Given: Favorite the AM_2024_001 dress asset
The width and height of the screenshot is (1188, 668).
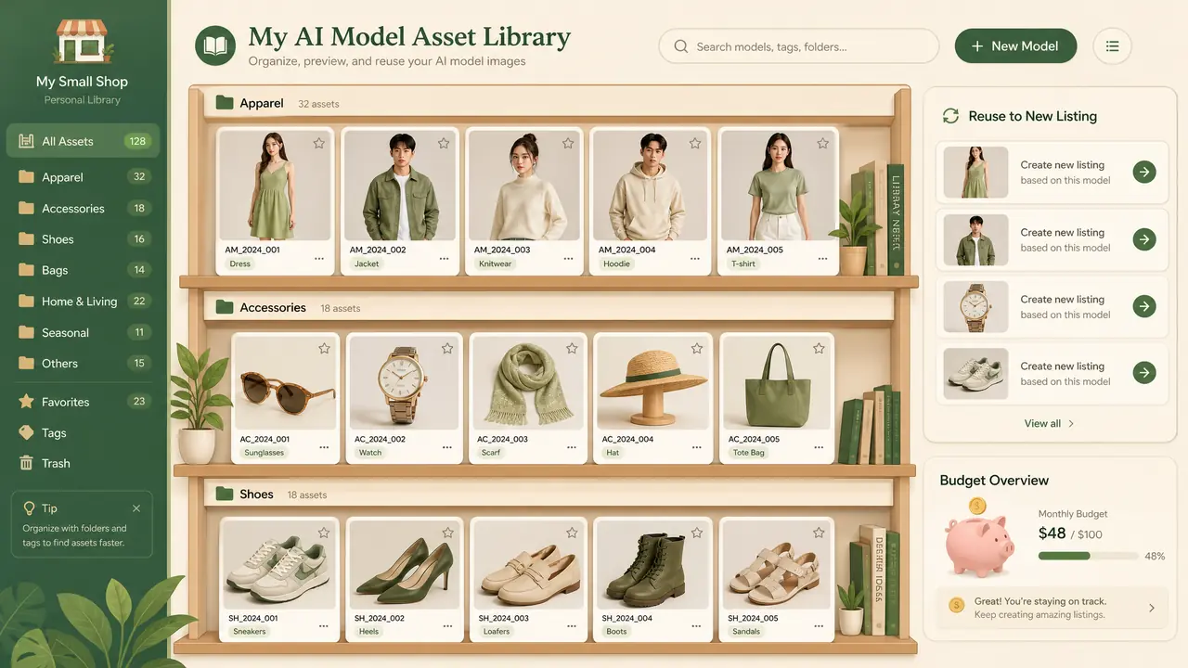Looking at the screenshot, I should click(x=319, y=144).
